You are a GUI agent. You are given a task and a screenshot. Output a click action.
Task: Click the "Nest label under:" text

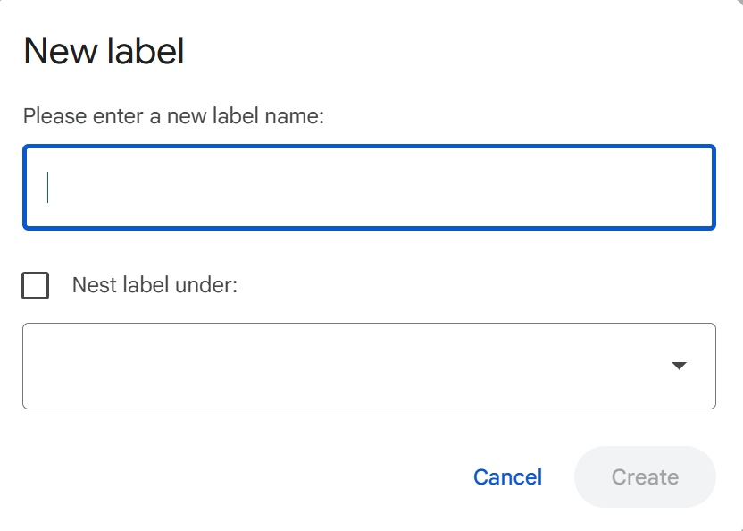pos(154,286)
